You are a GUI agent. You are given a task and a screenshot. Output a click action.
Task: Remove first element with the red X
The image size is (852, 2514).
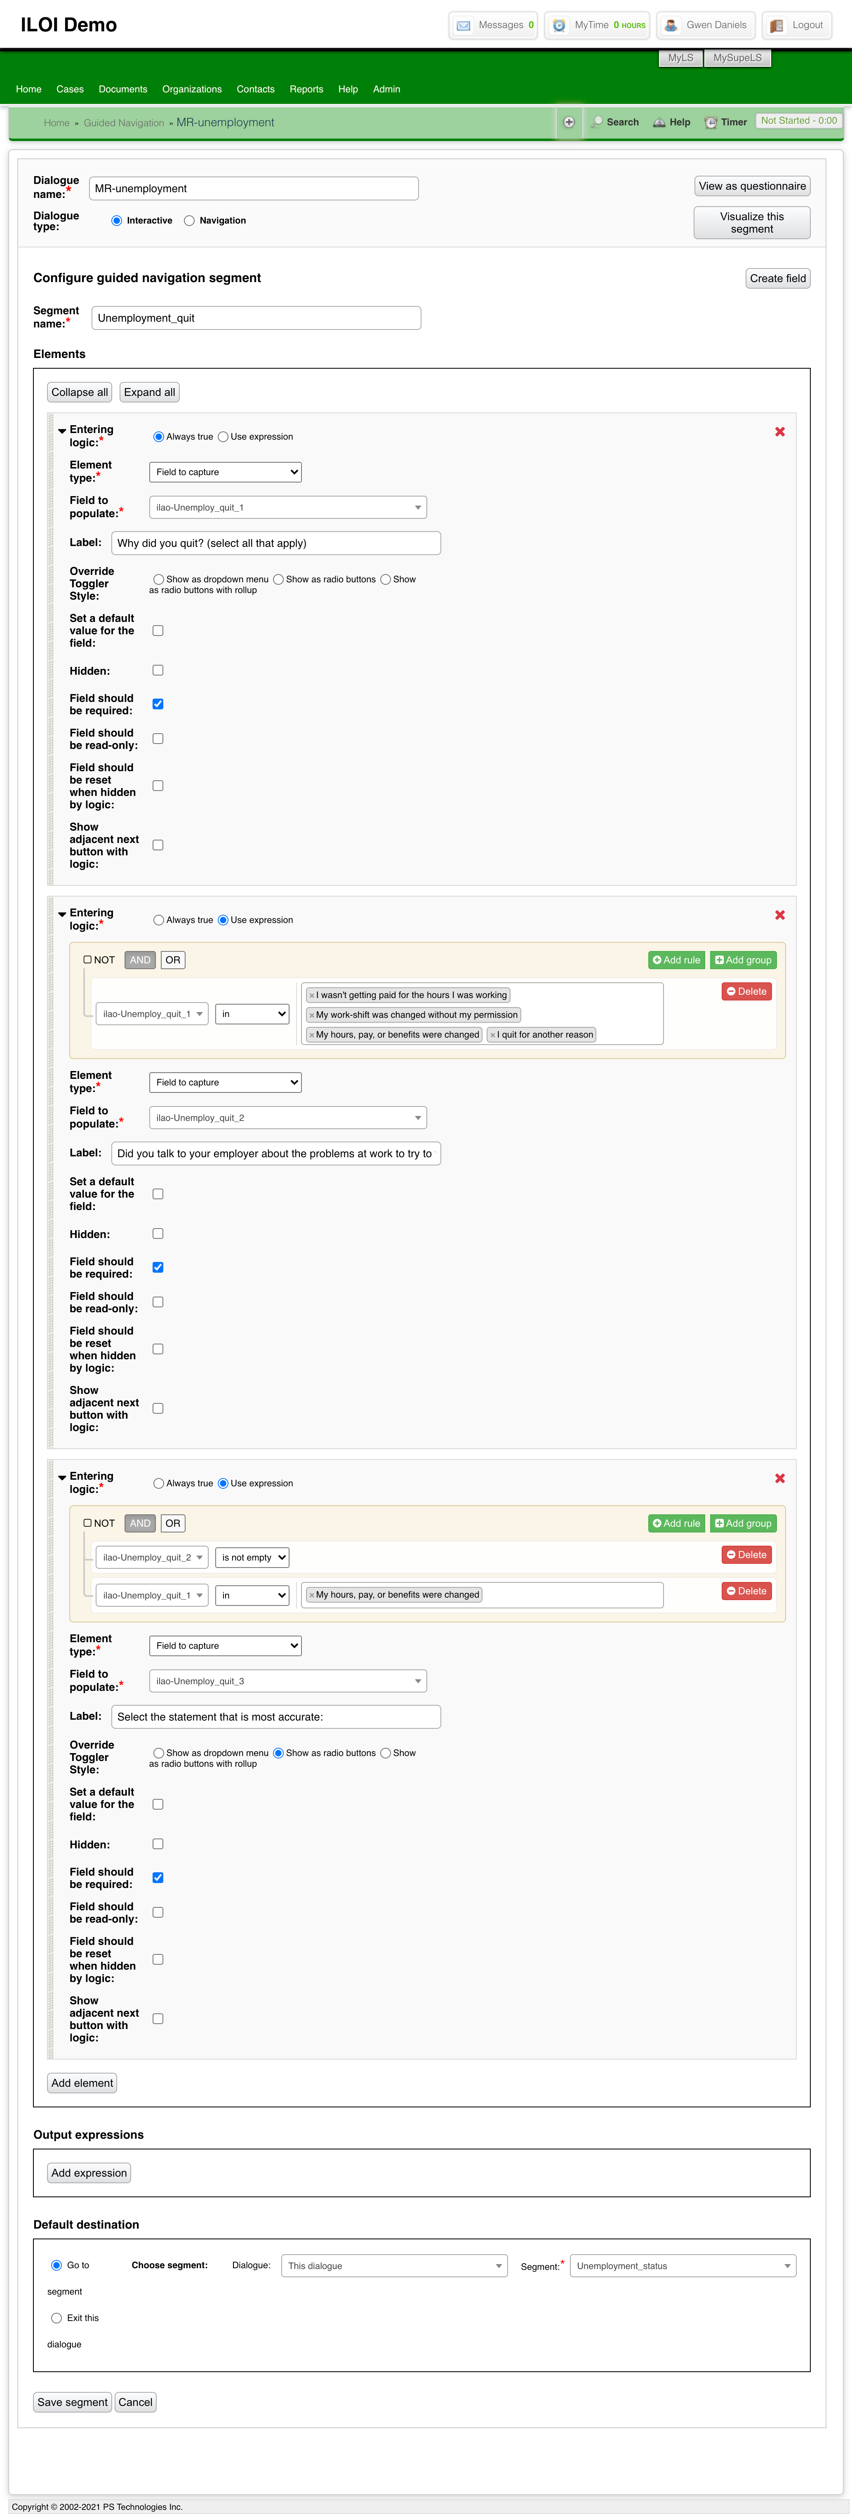(780, 431)
